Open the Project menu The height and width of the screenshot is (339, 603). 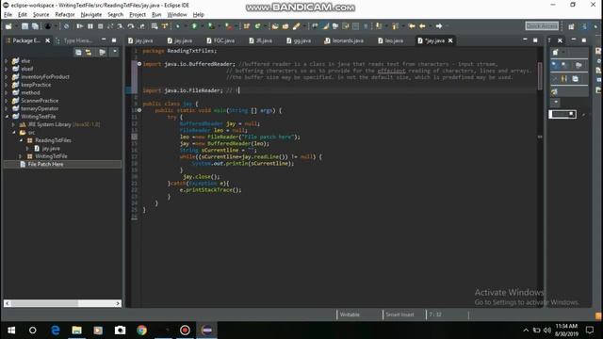pos(138,15)
